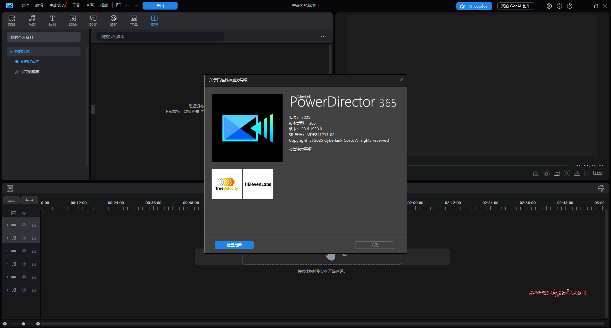Screen dimensions: 611x328
Task: Open the 文件 menu
Action: 25,5
